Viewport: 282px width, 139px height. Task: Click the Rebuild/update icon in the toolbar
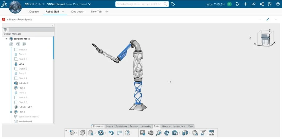[x=101, y=133]
